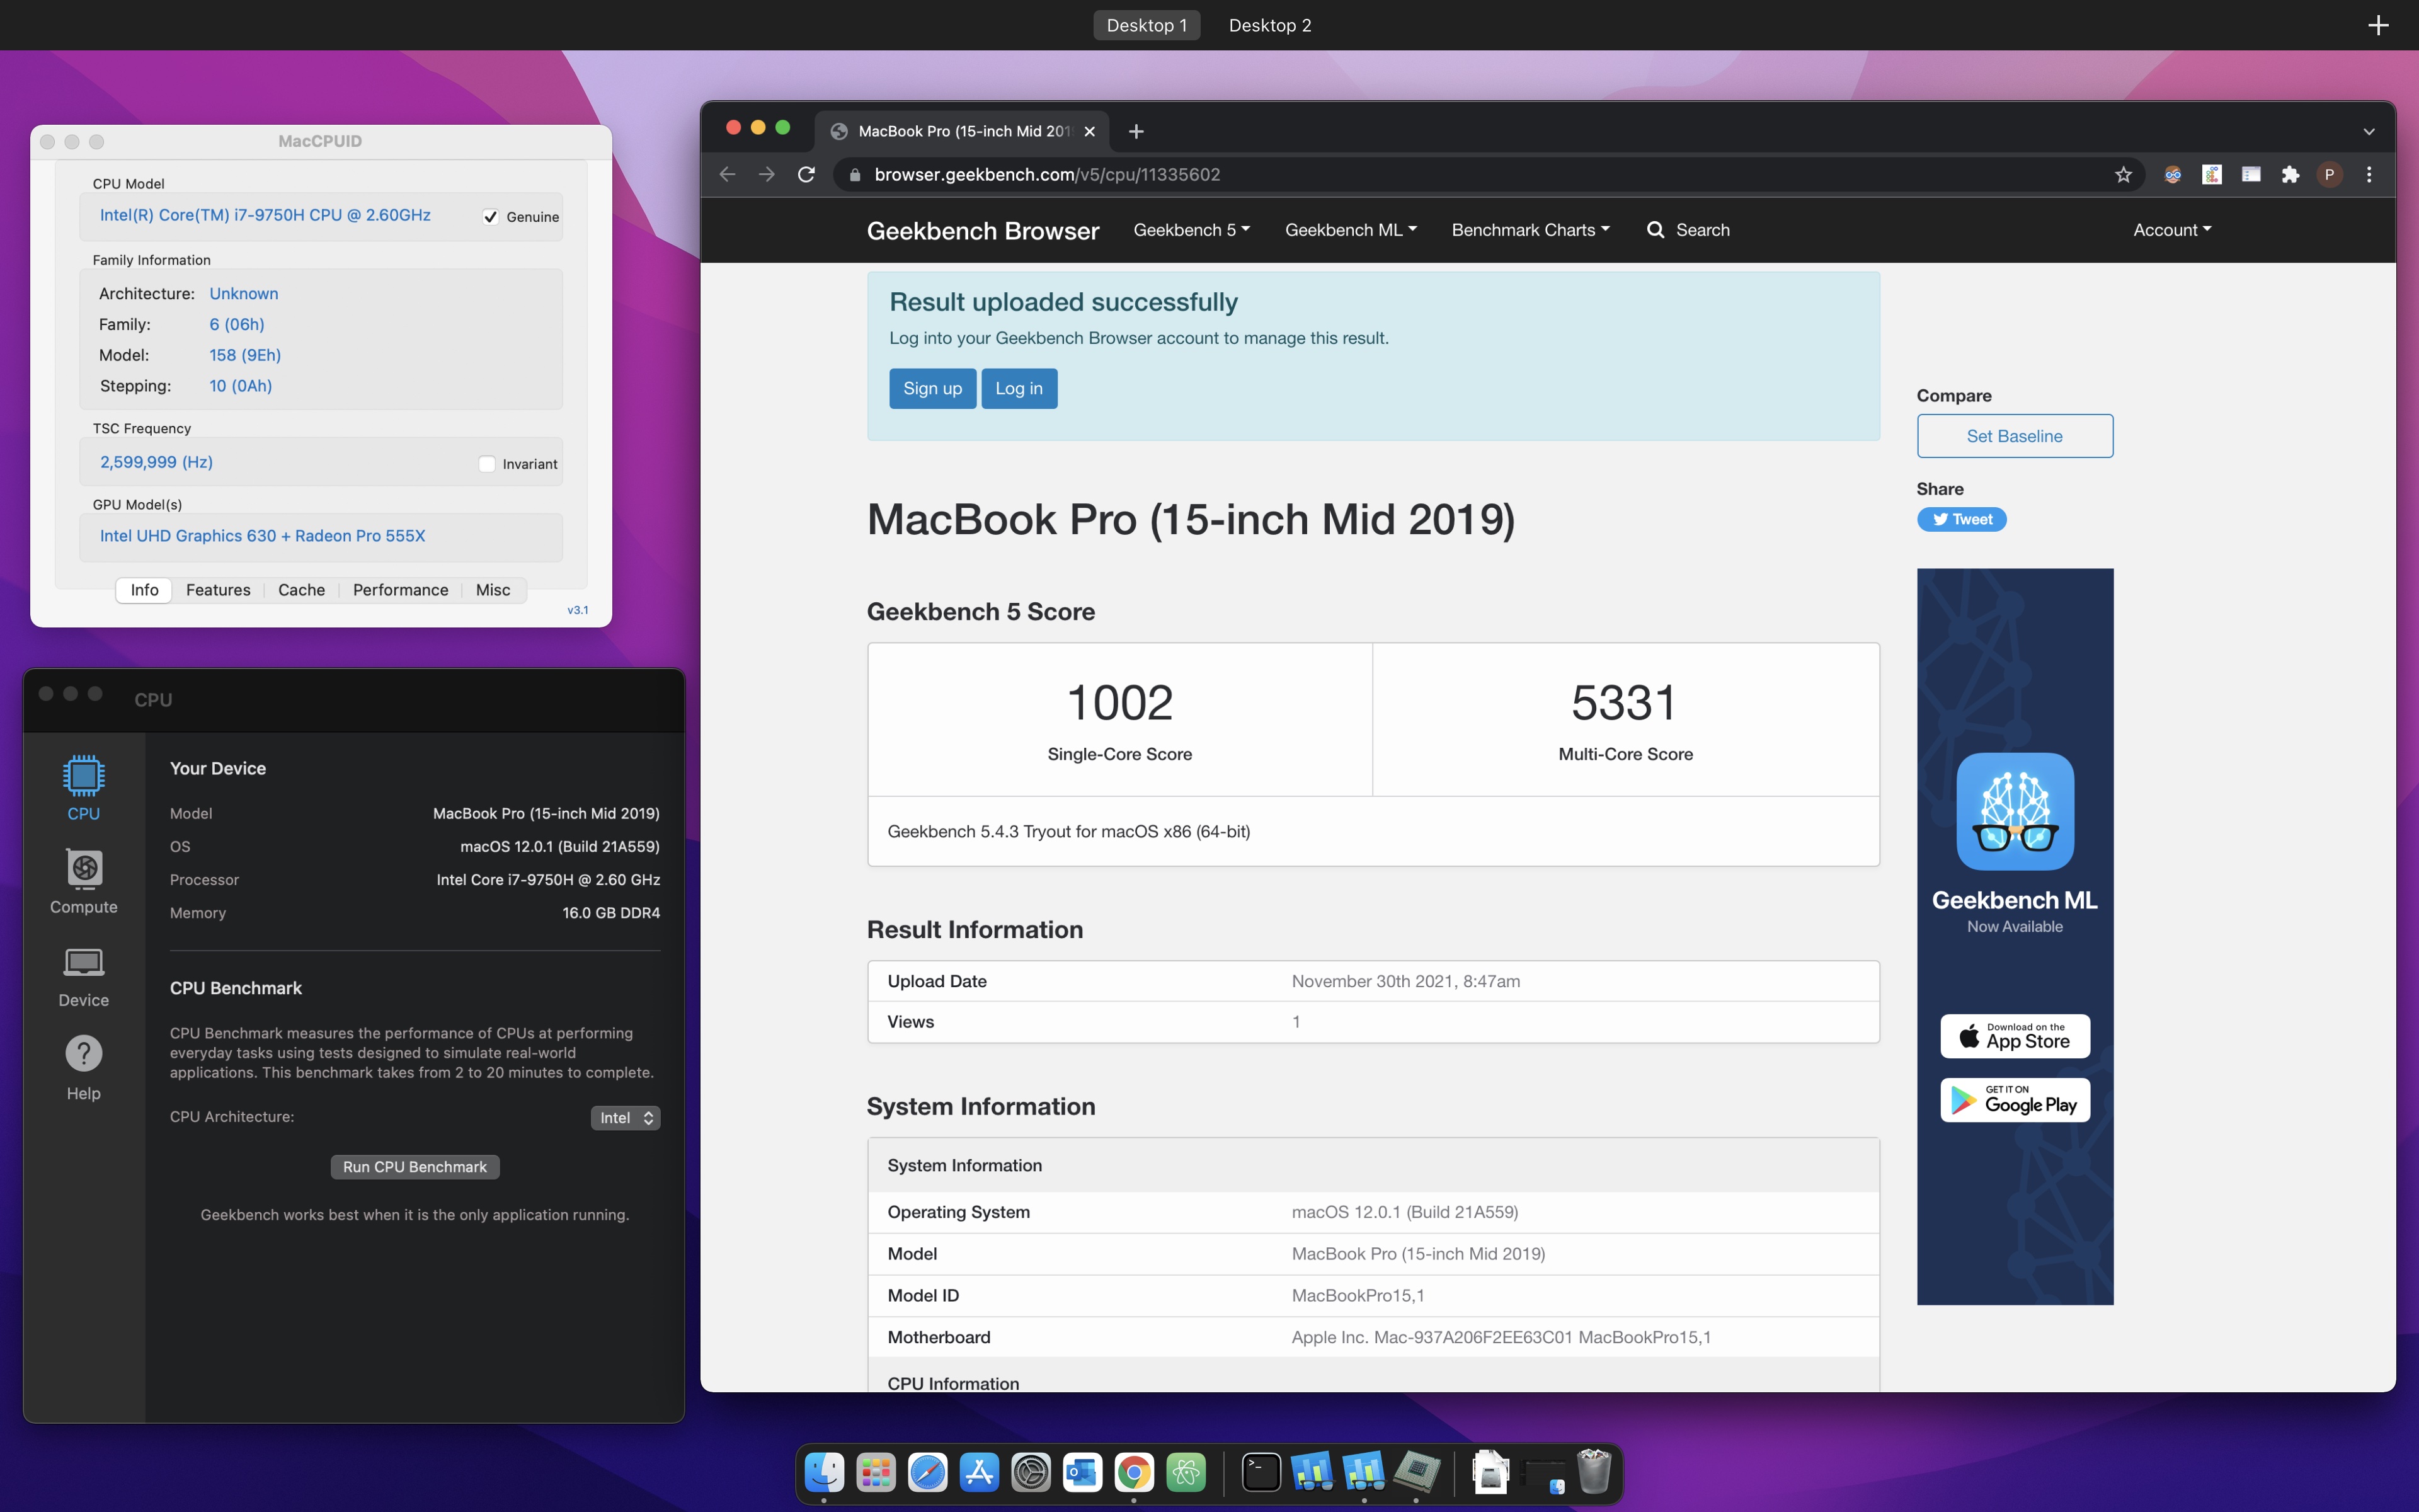
Task: Click the Geekbench ML app logo
Action: pyautogui.click(x=2014, y=811)
